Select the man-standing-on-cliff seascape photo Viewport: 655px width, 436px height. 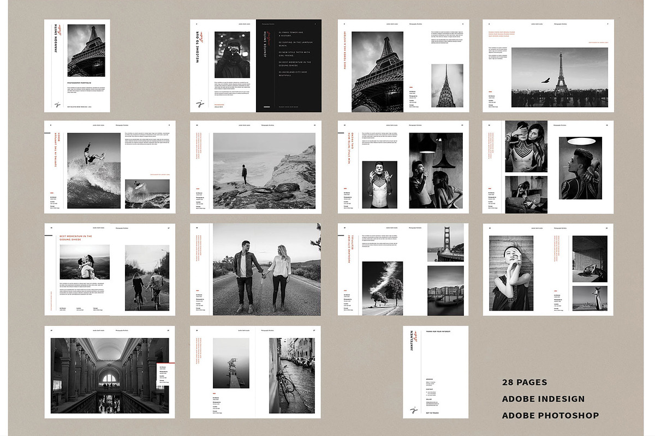click(x=264, y=171)
